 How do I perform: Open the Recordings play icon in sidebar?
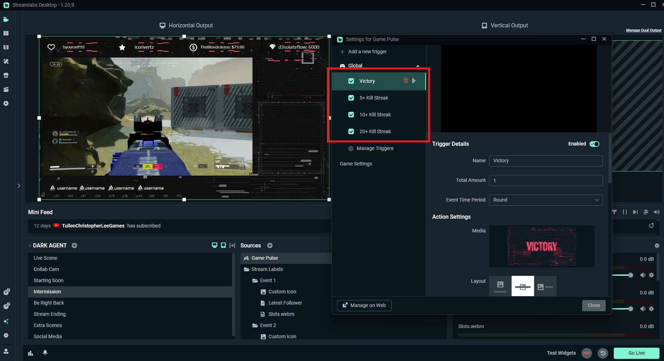pyautogui.click(x=6, y=103)
